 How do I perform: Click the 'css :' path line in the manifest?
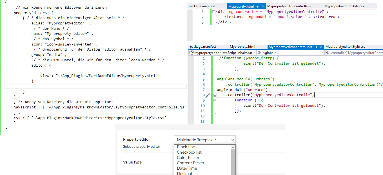pyautogui.click(x=90, y=118)
